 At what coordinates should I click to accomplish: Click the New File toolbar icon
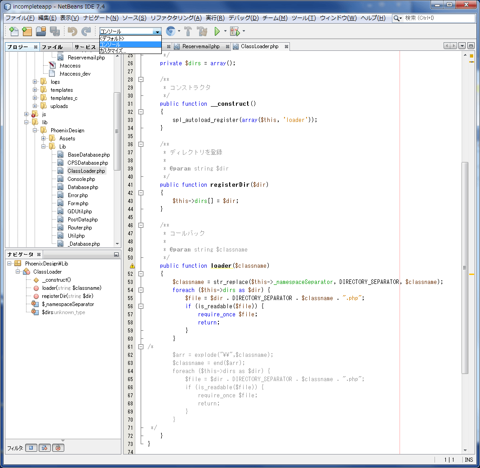14,31
